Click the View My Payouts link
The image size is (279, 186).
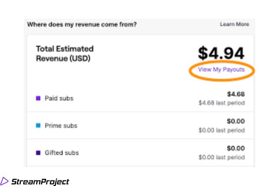point(221,69)
